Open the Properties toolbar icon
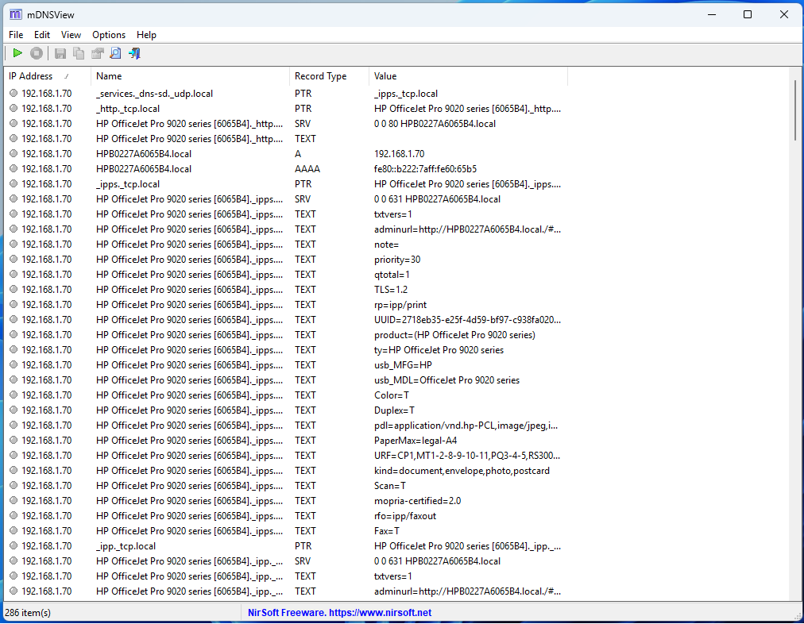Image resolution: width=804 pixels, height=624 pixels. tap(98, 53)
